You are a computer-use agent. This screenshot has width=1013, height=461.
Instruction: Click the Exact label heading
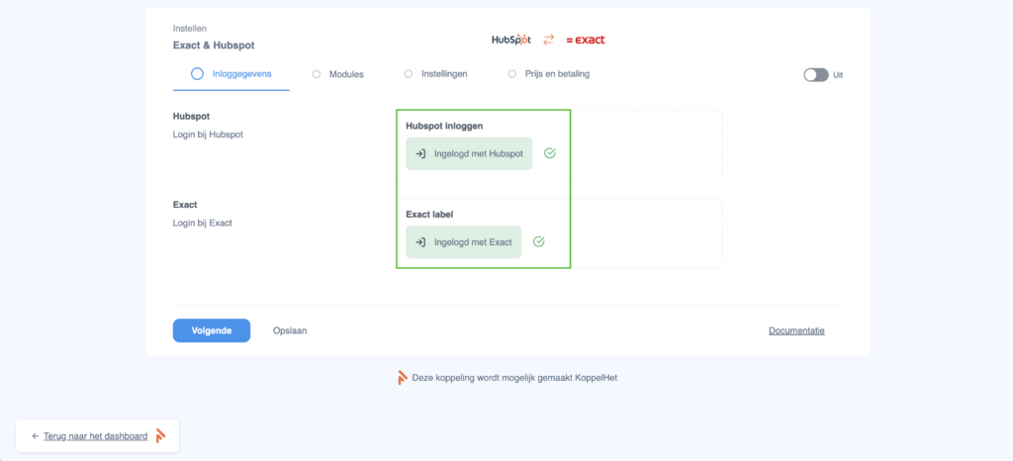pyautogui.click(x=431, y=215)
